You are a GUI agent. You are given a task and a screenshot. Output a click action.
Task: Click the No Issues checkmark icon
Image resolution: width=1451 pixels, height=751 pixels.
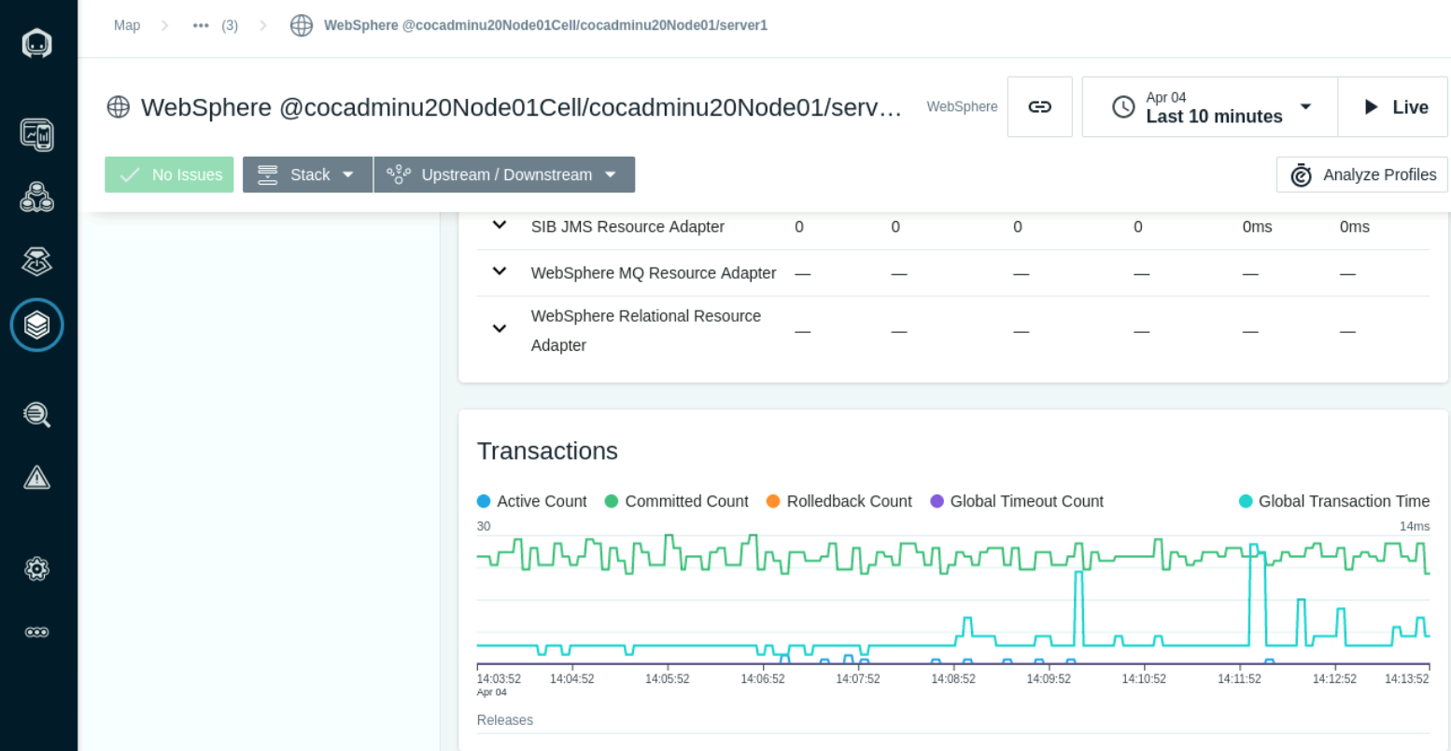point(130,174)
